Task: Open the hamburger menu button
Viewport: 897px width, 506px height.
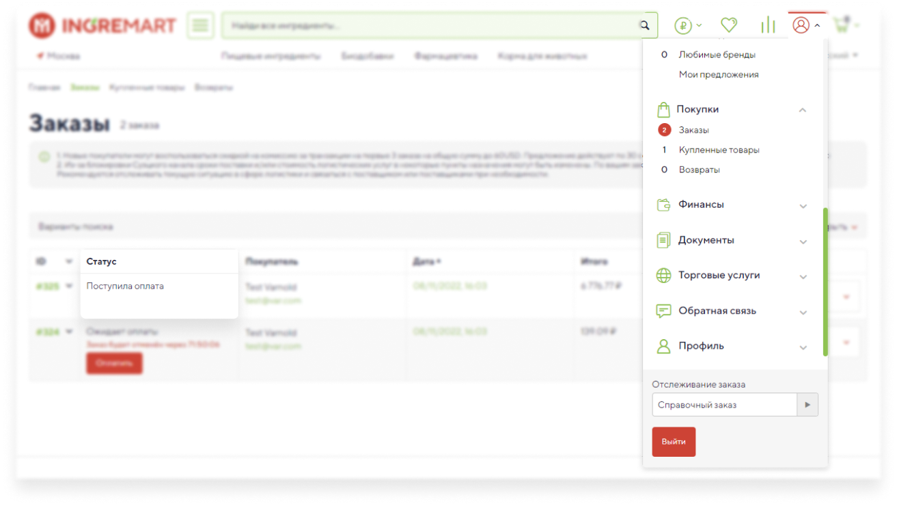Action: coord(200,25)
